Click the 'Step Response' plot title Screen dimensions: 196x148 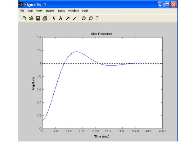pyautogui.click(x=102, y=34)
